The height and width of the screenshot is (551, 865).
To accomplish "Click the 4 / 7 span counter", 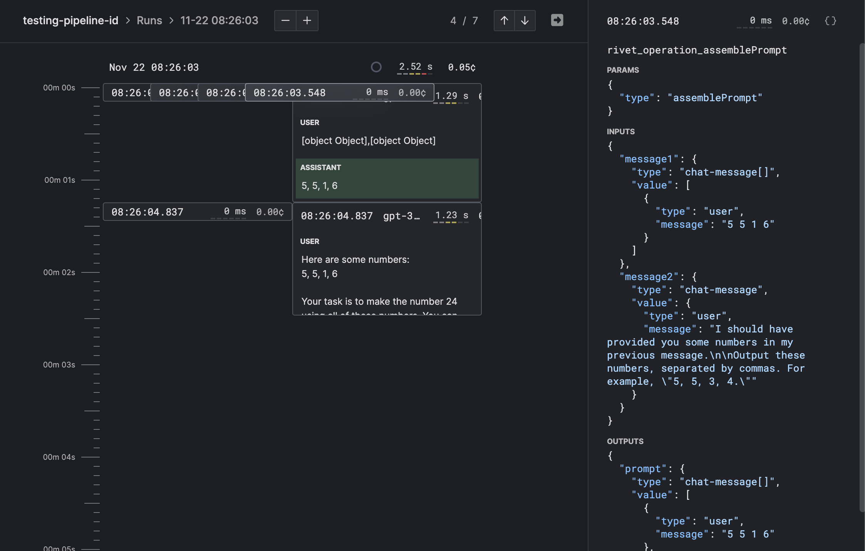I will [464, 20].
